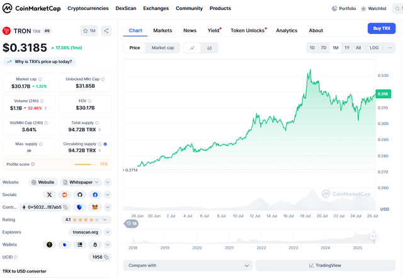
Task: Click the Max. supply info icon
Action: tap(41, 144)
